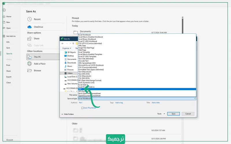The height and width of the screenshot is (144, 231).
Task: Click the Browse folder icon
Action: 29,71
